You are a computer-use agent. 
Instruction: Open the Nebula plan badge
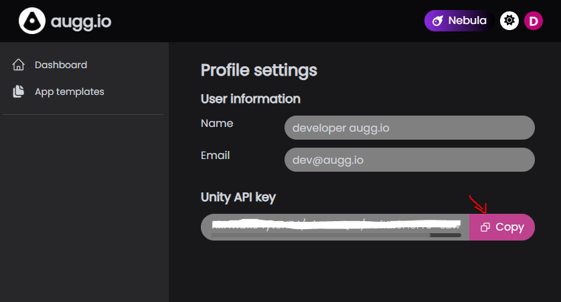tap(459, 21)
